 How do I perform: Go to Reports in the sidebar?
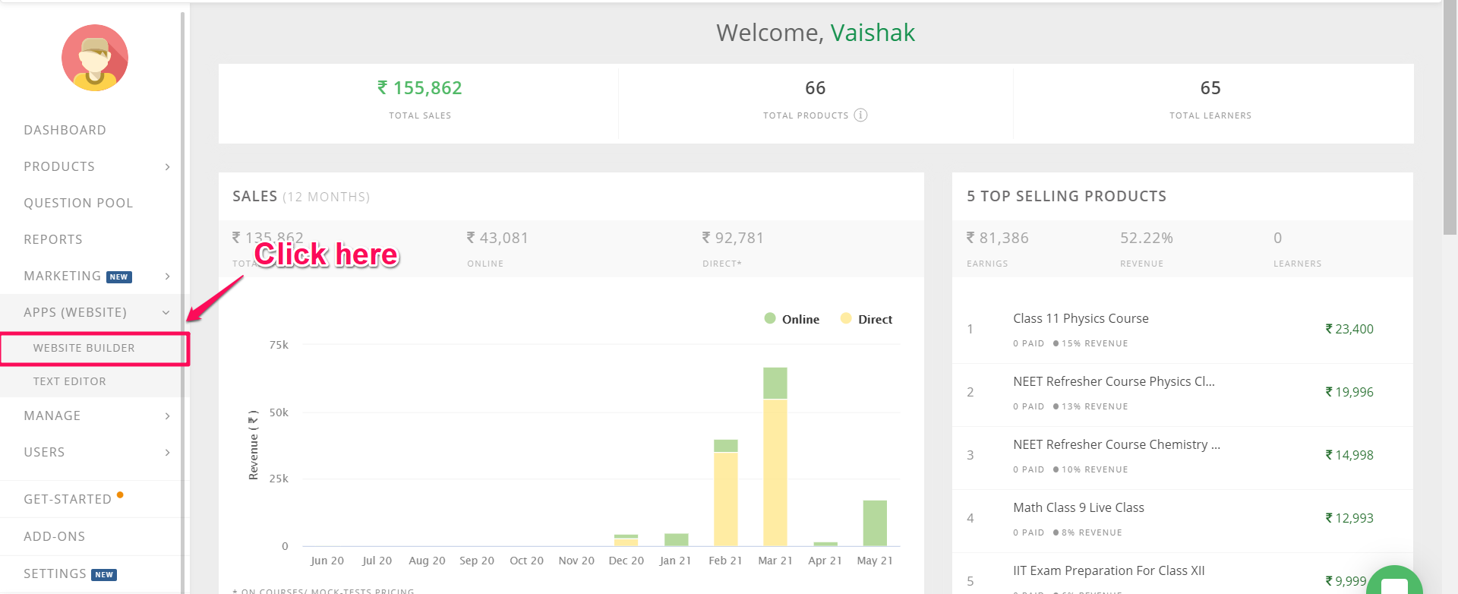53,239
